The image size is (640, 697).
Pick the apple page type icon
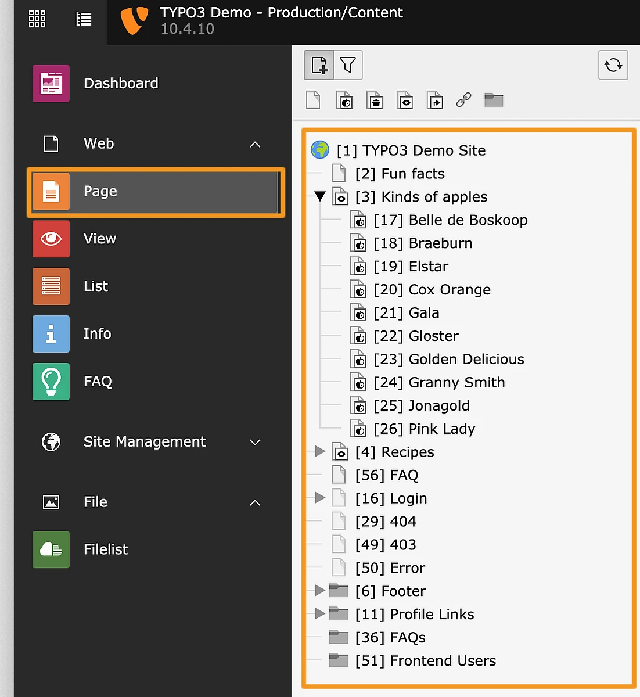[344, 100]
